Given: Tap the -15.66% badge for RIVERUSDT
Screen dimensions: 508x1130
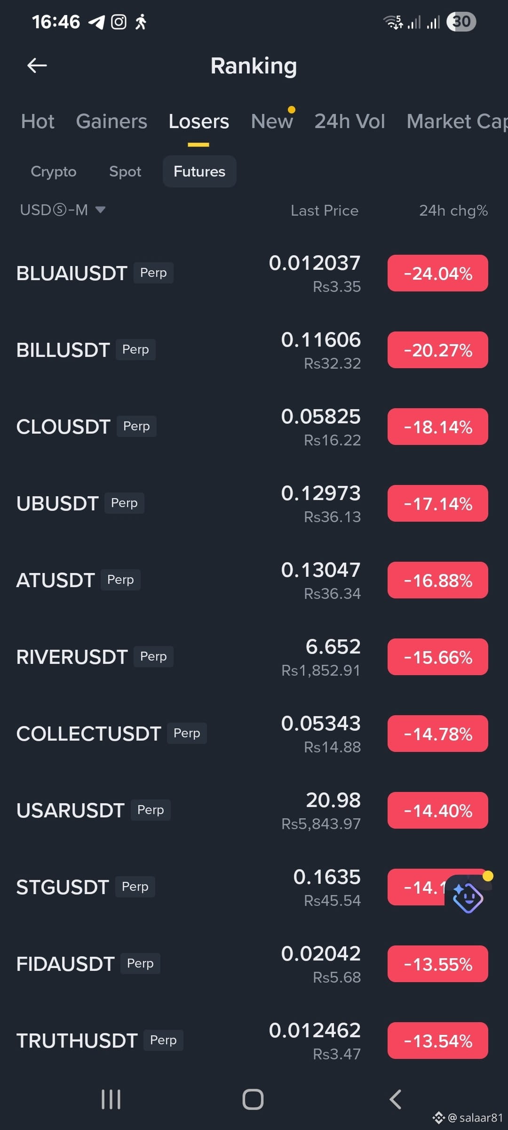Looking at the screenshot, I should point(438,657).
